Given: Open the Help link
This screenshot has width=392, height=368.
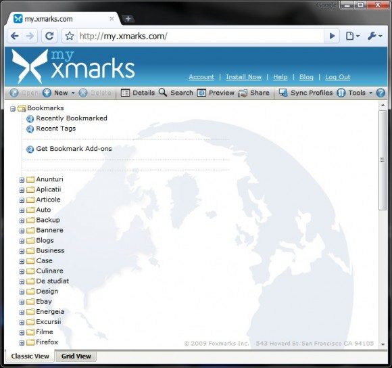Looking at the screenshot, I should pyautogui.click(x=280, y=77).
